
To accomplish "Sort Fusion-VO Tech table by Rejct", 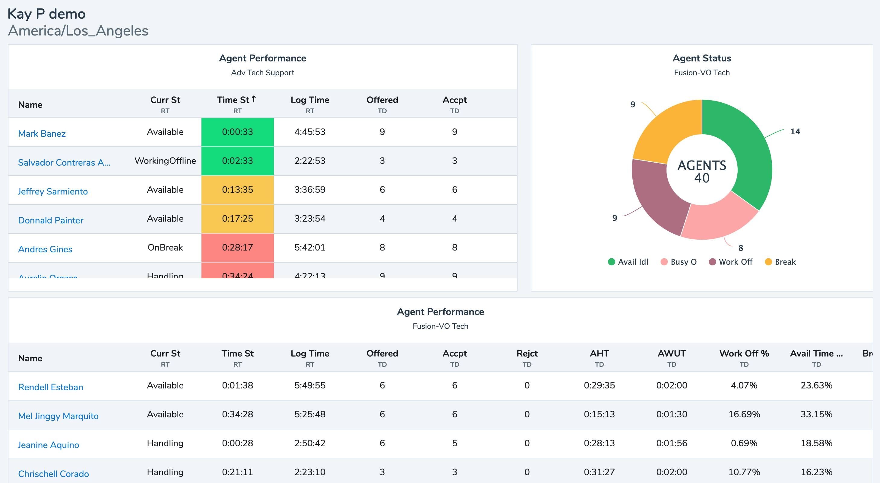I will (527, 354).
